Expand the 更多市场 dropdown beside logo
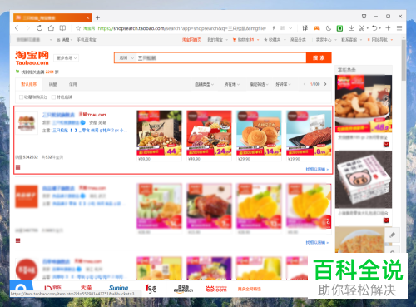Viewport: 416px width, 307px height. tap(66, 57)
